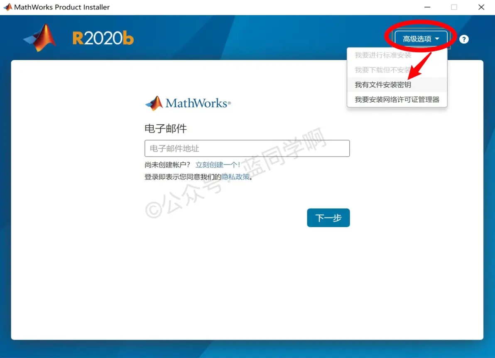
Task: Choose 我要下载但不安装 from the menu
Action: point(397,70)
